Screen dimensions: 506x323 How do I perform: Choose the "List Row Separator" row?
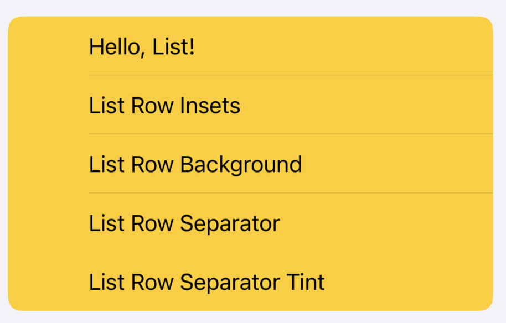click(250, 223)
